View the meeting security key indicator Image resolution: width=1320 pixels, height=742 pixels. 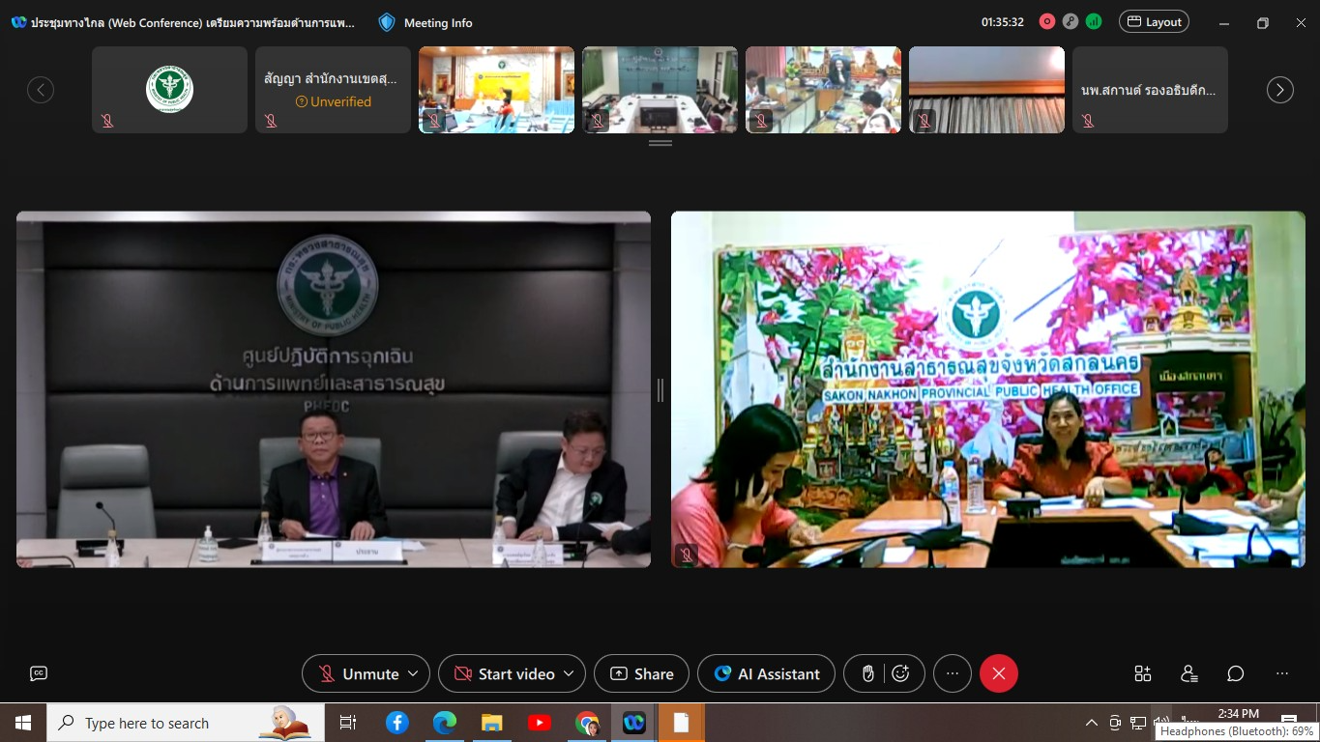point(1071,21)
